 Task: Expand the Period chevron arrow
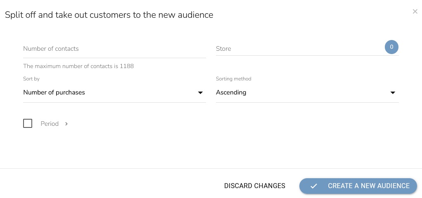coord(66,124)
